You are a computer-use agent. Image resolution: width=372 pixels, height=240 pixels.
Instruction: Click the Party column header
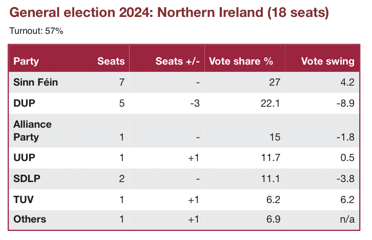pyautogui.click(x=26, y=61)
